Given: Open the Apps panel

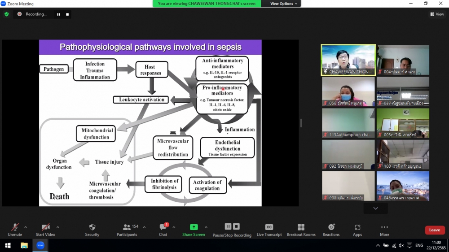Looking at the screenshot, I should click(x=357, y=227).
